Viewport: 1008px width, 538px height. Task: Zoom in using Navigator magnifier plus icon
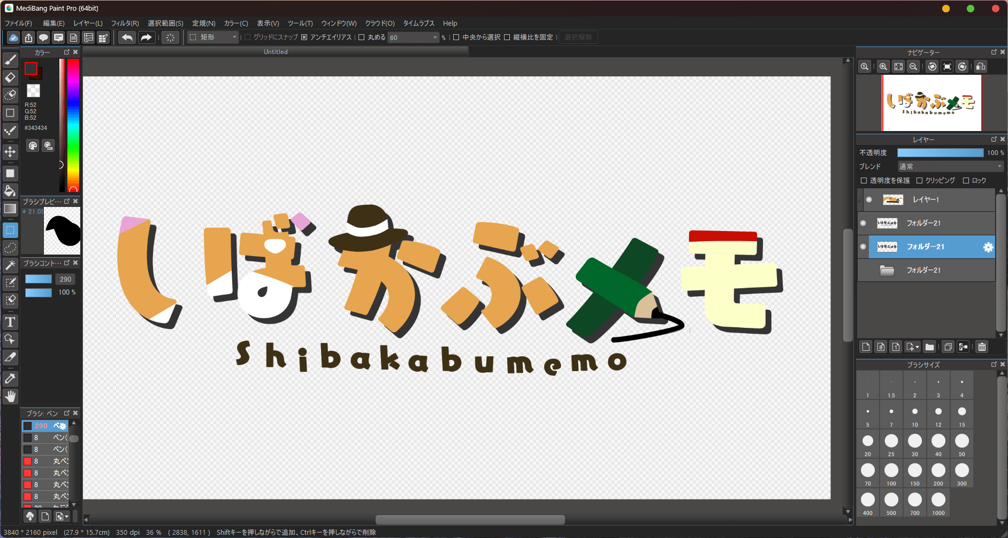883,66
